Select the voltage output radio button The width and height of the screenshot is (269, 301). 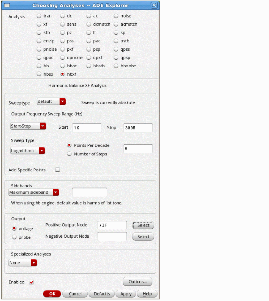[14, 228]
